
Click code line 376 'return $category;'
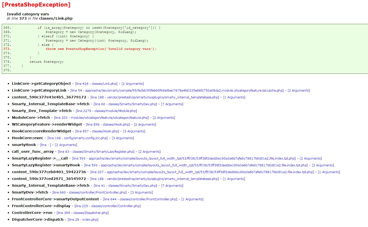click(47, 62)
